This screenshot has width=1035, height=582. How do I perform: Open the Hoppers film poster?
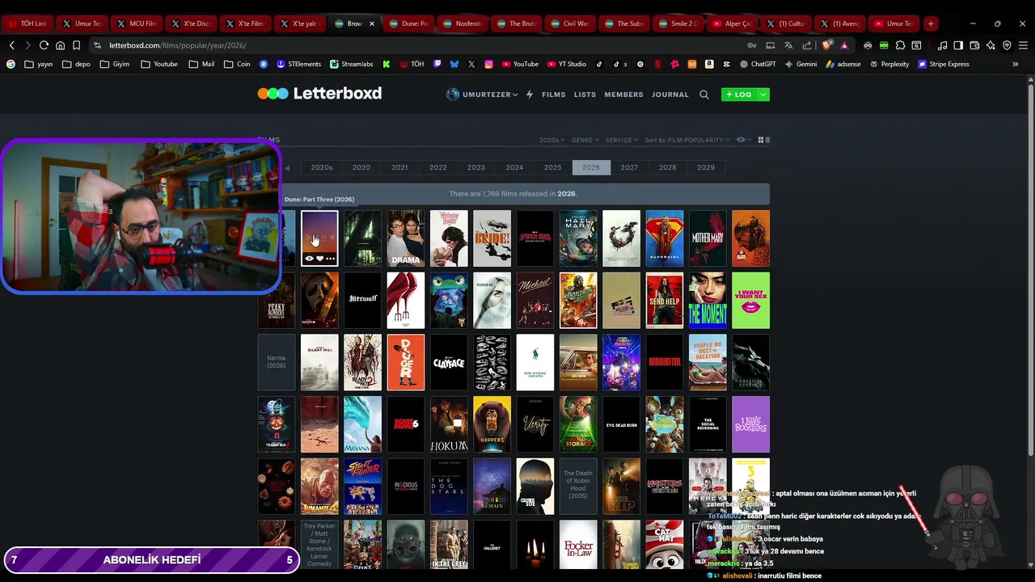coord(492,424)
